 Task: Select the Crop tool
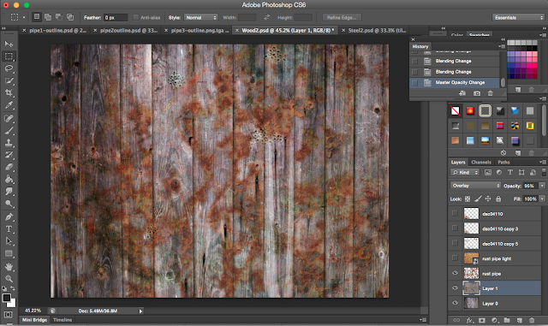[x=9, y=93]
